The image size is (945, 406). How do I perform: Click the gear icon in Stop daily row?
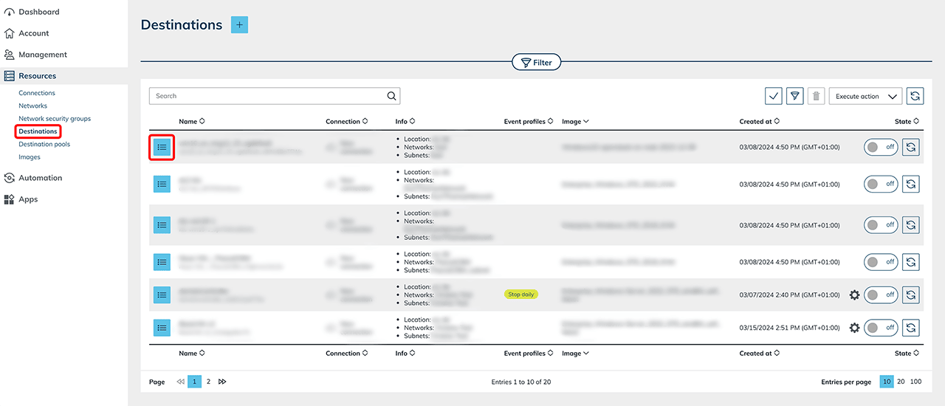tap(854, 295)
